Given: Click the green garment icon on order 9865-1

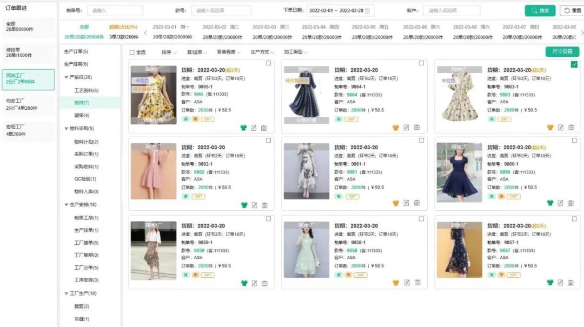Looking at the screenshot, I should pyautogui.click(x=244, y=128).
